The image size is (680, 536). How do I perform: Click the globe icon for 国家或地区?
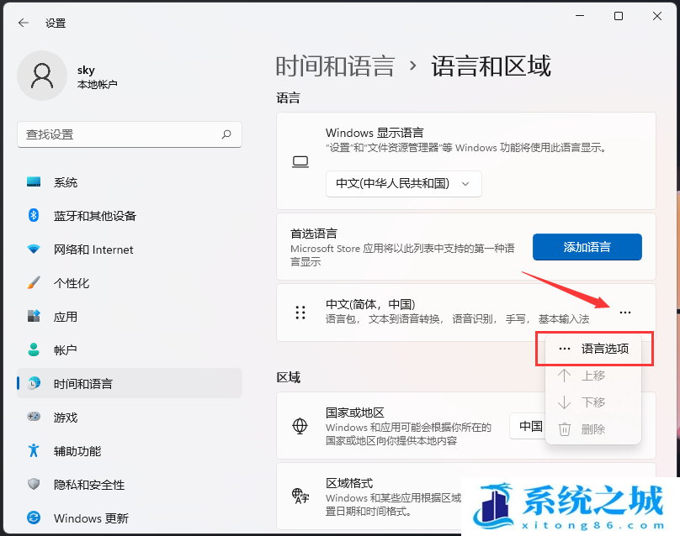[300, 426]
